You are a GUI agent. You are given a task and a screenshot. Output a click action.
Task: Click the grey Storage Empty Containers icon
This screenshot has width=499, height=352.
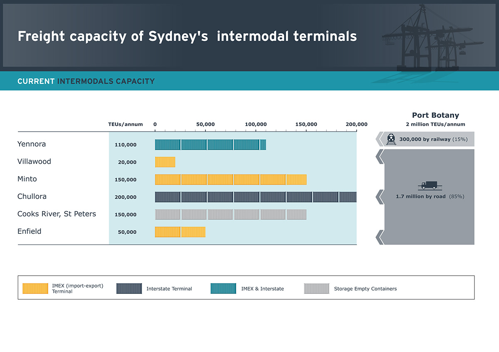point(316,288)
